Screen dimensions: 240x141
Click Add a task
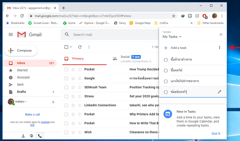click(x=178, y=48)
